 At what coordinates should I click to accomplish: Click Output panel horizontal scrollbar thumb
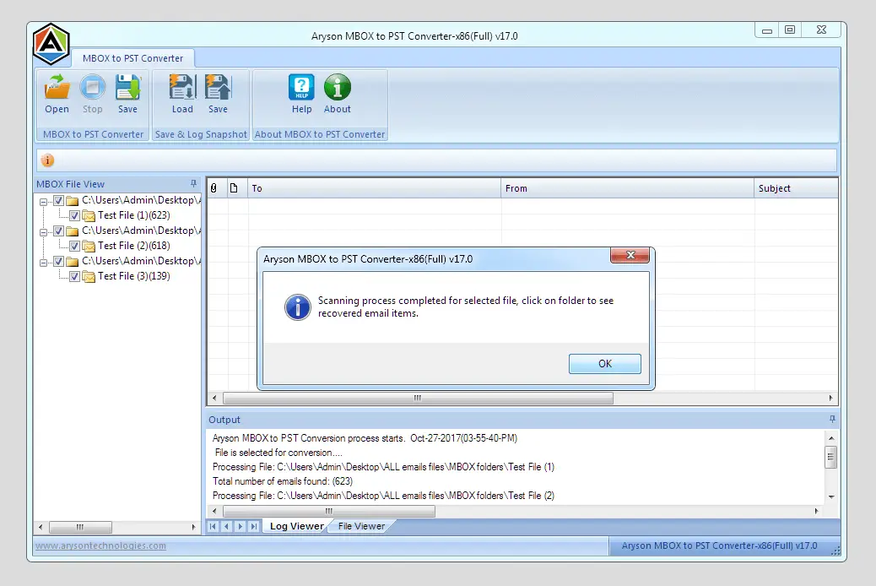(329, 511)
